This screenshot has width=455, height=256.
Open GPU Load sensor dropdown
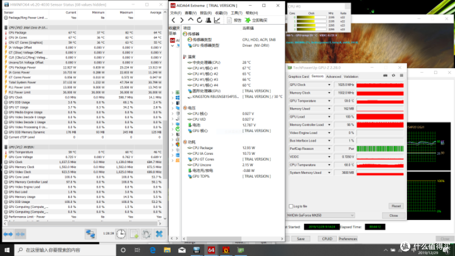point(329,117)
